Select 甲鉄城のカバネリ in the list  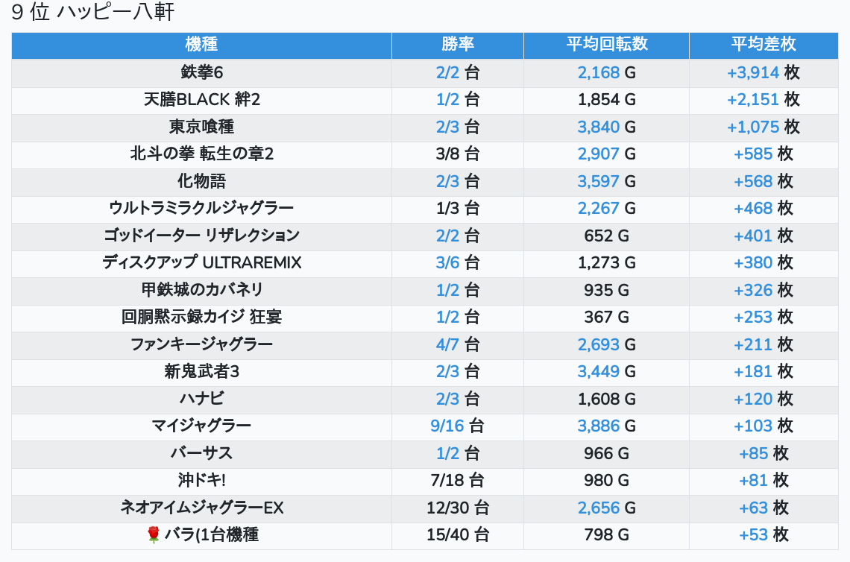pos(201,289)
